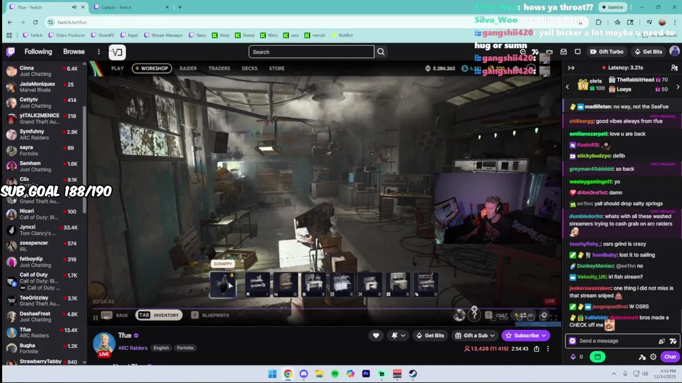The width and height of the screenshot is (682, 383).
Task: Share the stream with the share icon
Action: click(537, 349)
